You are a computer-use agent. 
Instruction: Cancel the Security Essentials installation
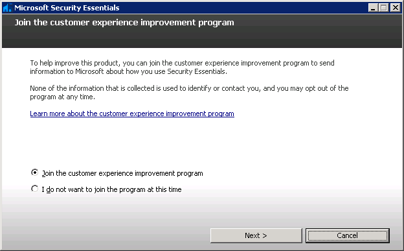[347, 235]
